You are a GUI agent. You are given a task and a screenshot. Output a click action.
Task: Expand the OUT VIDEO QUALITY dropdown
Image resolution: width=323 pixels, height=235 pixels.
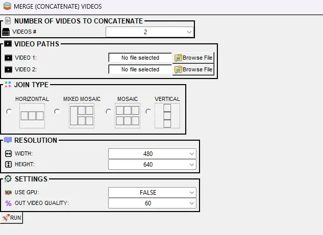click(x=152, y=203)
